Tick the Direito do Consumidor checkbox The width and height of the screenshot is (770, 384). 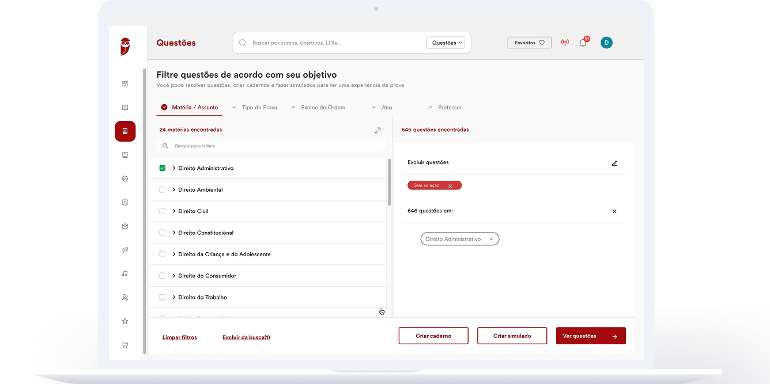click(x=163, y=276)
